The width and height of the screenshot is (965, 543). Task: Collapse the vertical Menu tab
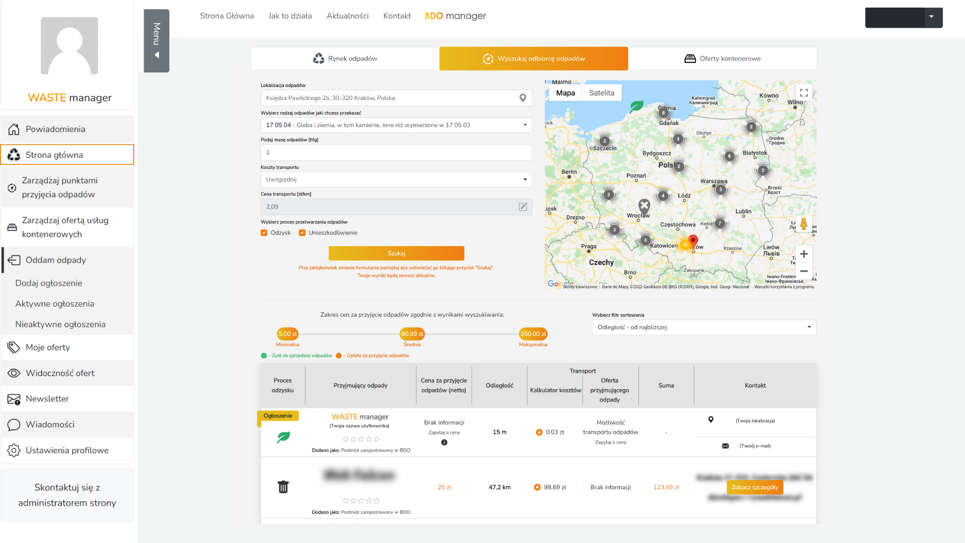pyautogui.click(x=157, y=41)
